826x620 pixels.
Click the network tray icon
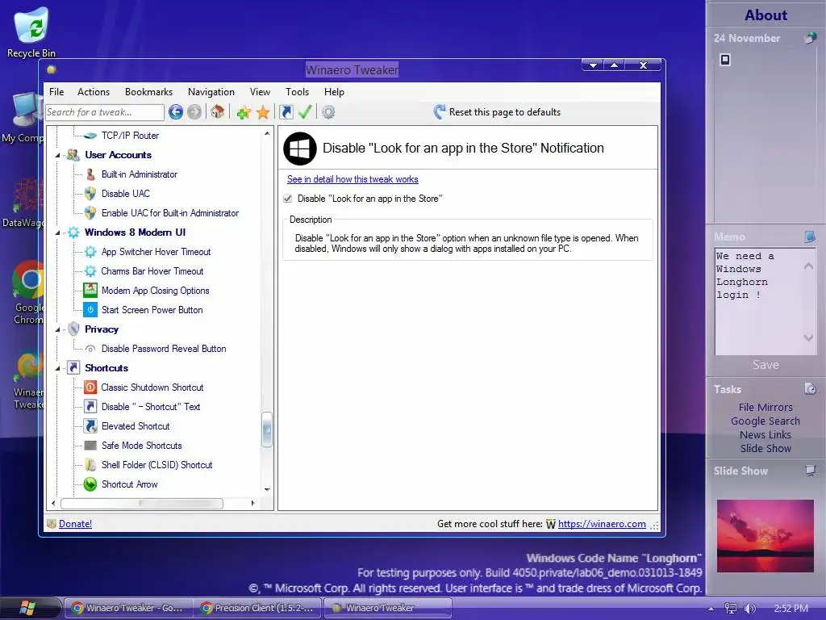730,609
